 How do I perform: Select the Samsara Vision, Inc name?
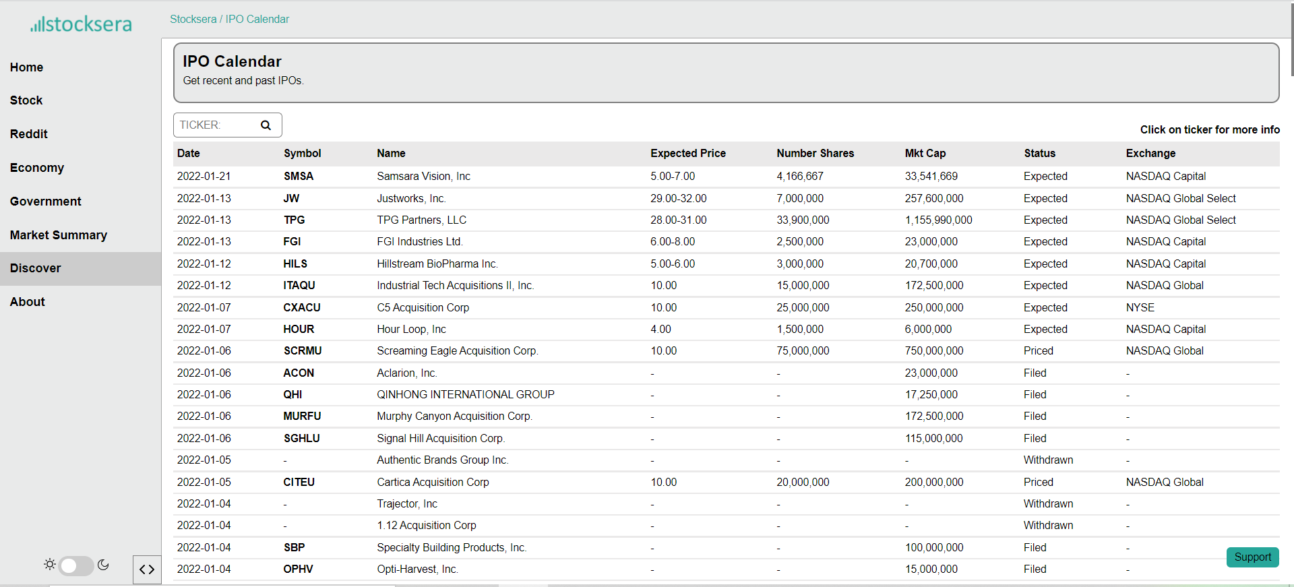(423, 177)
